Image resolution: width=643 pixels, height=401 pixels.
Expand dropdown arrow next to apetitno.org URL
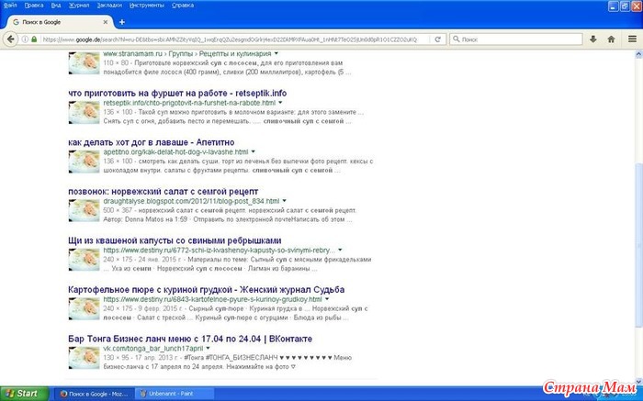251,151
